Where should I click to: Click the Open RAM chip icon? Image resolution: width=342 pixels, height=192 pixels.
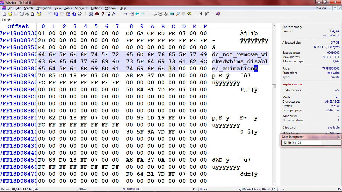(x=166, y=14)
